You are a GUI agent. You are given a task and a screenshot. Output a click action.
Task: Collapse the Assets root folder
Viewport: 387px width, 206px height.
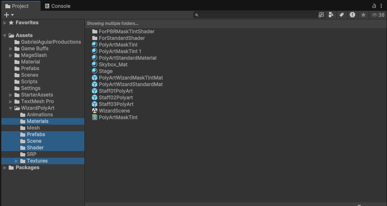pyautogui.click(x=5, y=36)
